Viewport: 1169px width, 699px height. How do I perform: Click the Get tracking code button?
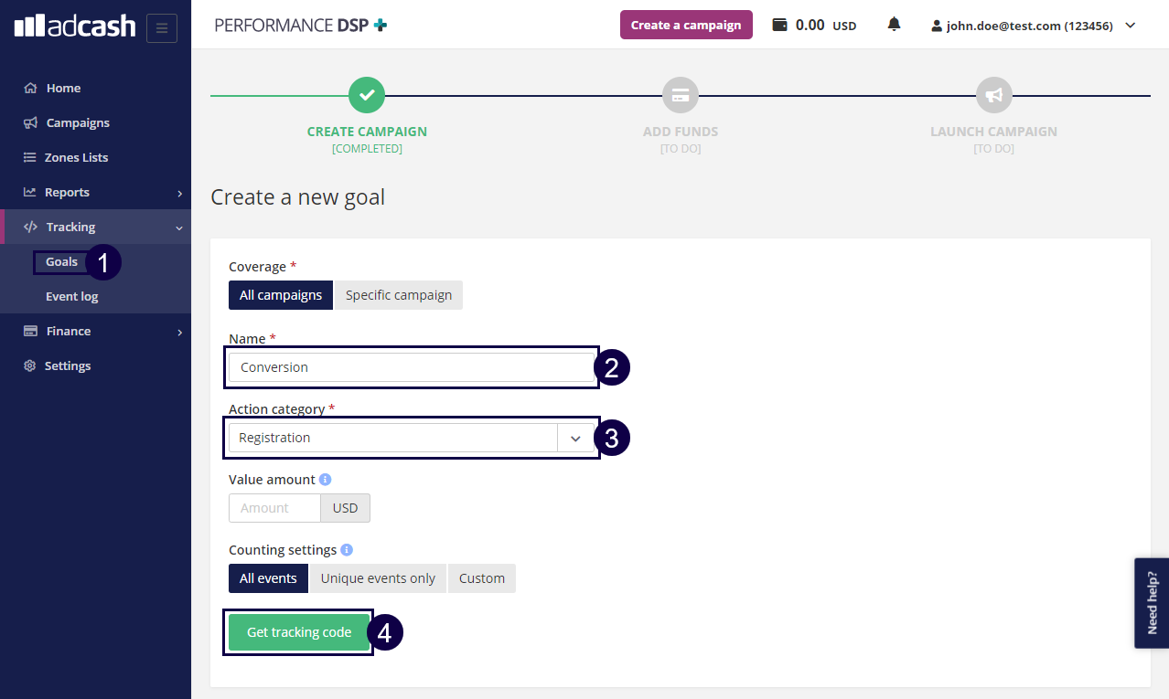pos(299,632)
